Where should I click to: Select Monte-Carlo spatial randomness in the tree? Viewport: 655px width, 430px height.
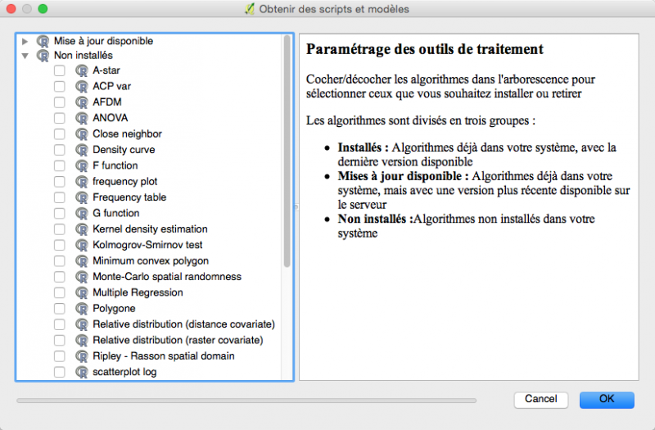pos(166,277)
